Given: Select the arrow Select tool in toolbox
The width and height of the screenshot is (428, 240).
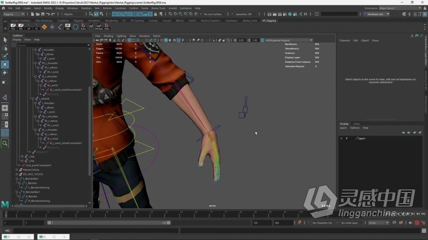Looking at the screenshot, I should (5, 40).
